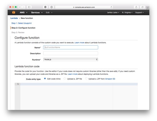Viewport: 157px width, 121px height.
Task: Open the Support dropdown menu
Action: pos(139,13)
